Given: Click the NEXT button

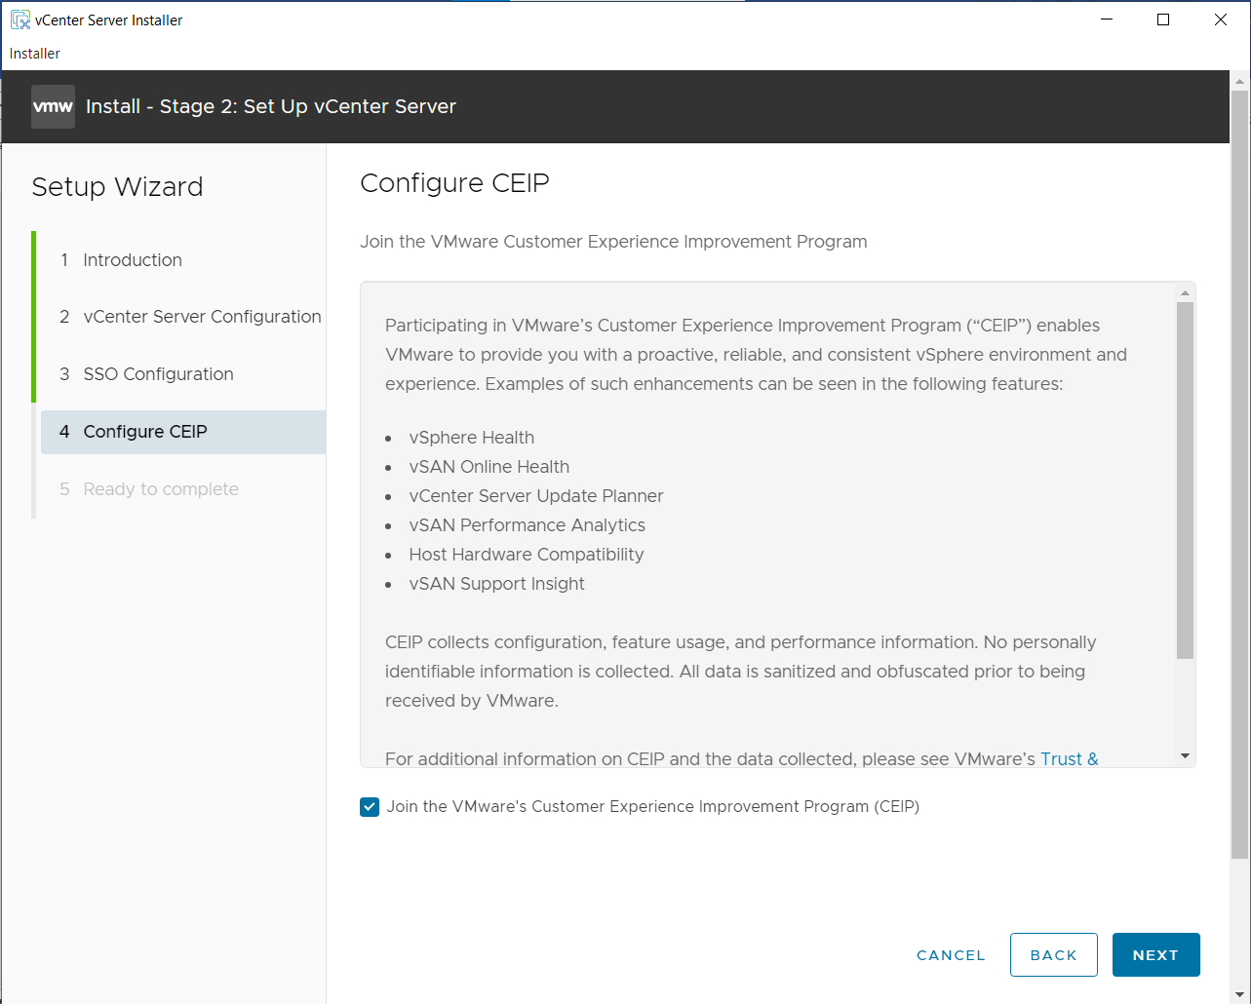Looking at the screenshot, I should coord(1155,954).
